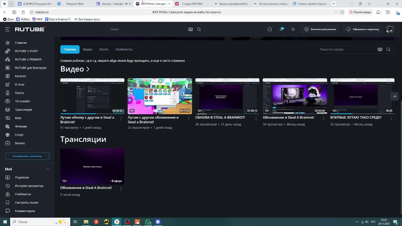Open WhatsApp from the taskbar
The width and height of the screenshot is (402, 226).
click(148, 222)
